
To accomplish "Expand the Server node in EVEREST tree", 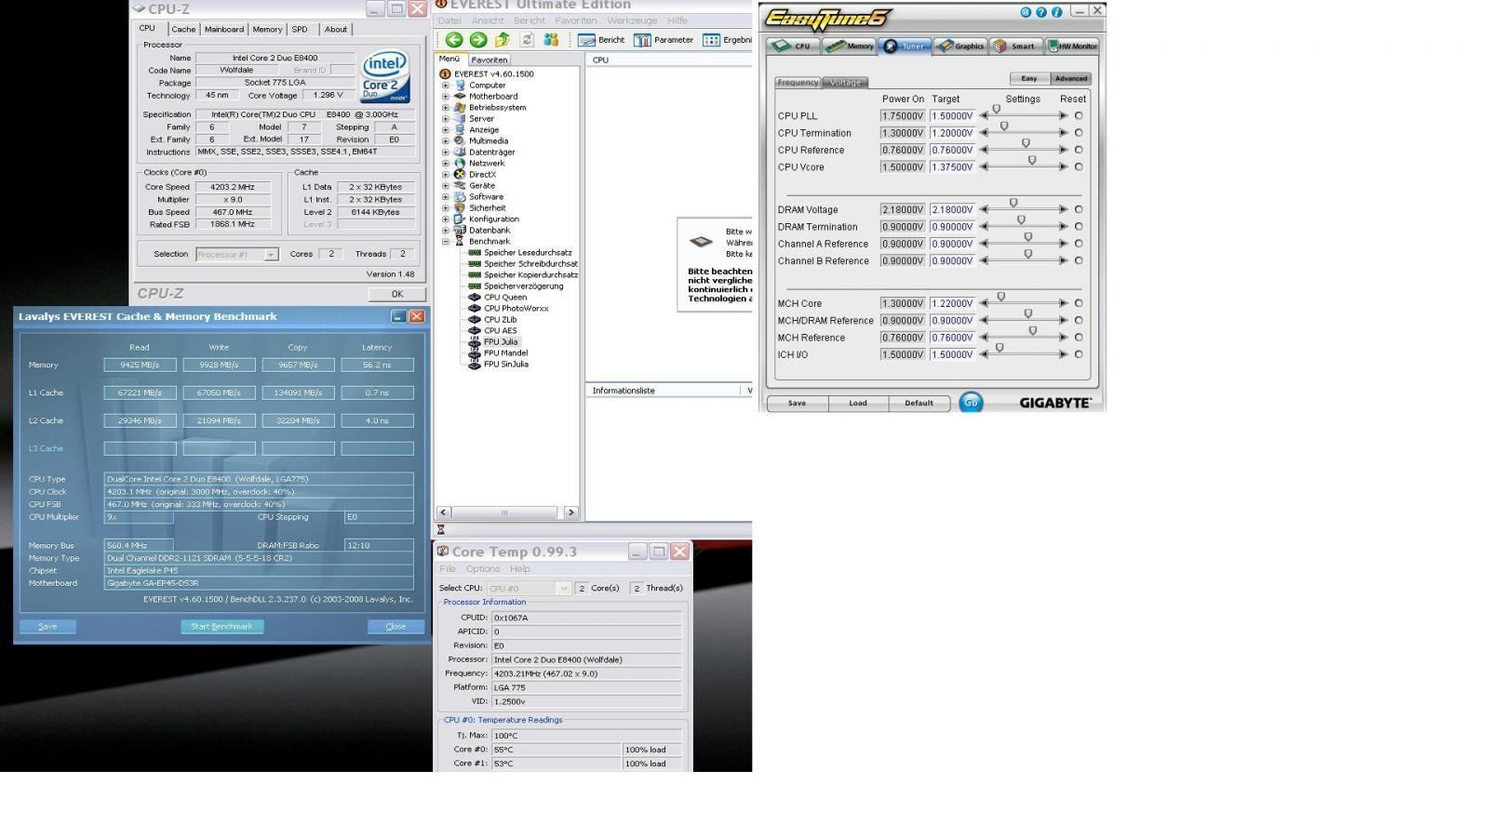I will [x=445, y=118].
